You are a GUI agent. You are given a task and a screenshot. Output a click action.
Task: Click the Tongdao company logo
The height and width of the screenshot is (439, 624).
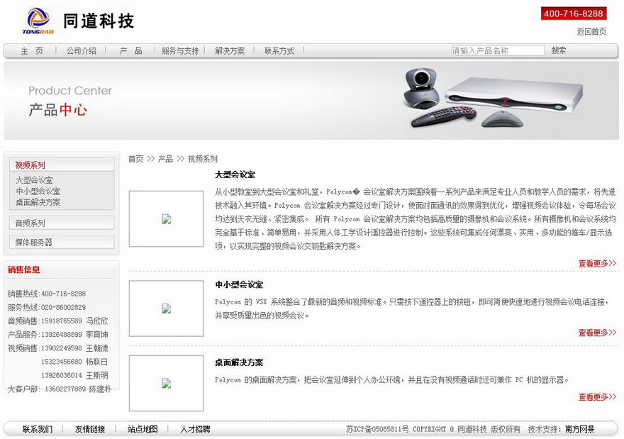click(x=38, y=21)
